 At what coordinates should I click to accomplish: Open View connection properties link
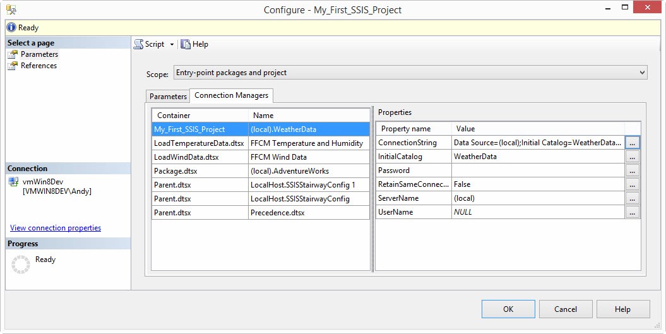coord(56,228)
